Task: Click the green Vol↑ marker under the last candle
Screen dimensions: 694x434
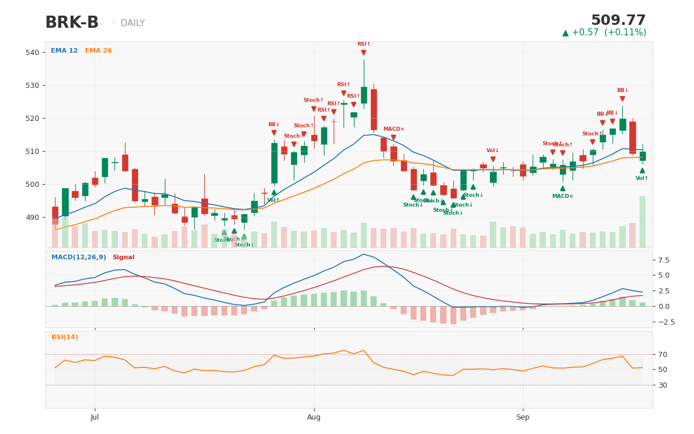Action: tap(642, 170)
